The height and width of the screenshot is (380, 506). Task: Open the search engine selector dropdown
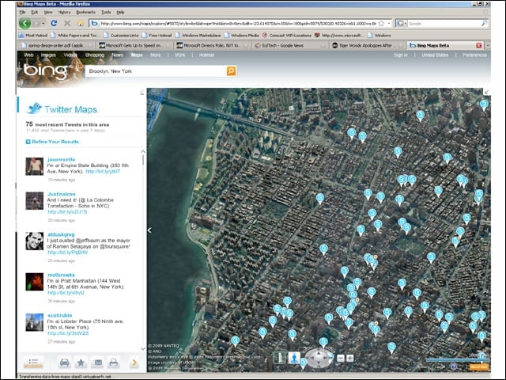click(x=402, y=23)
